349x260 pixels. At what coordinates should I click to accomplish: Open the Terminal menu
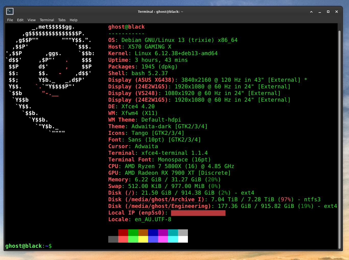pos(47,20)
